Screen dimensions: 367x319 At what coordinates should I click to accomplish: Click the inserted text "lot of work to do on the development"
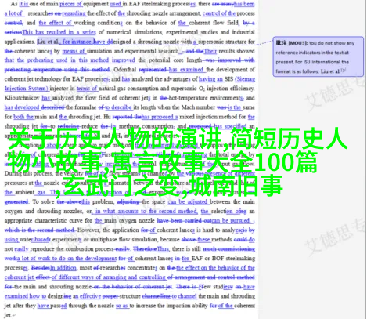coord(69,259)
